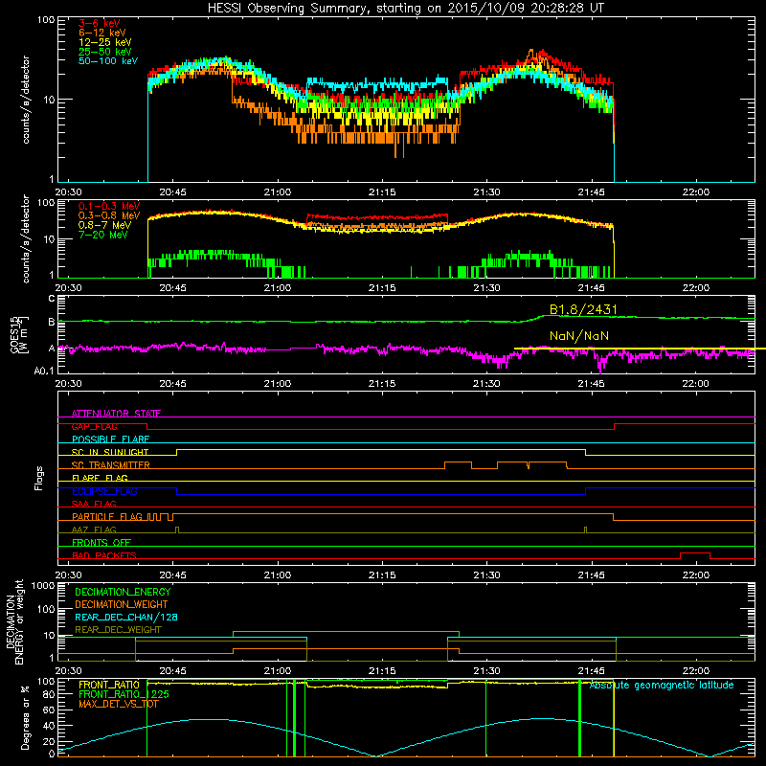Select the SC_TRANSMITTER flag label
The image size is (766, 766).
111,465
